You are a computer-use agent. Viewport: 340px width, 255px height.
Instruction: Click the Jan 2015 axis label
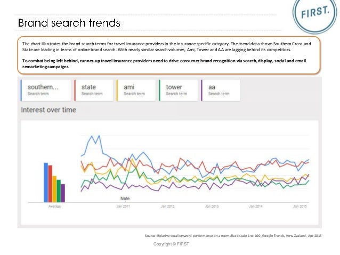pyautogui.click(x=300, y=206)
